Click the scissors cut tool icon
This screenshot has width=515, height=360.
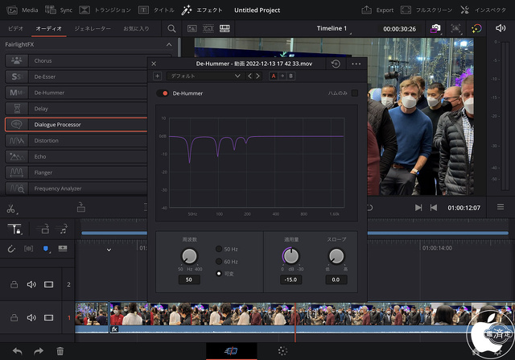[x=11, y=207]
